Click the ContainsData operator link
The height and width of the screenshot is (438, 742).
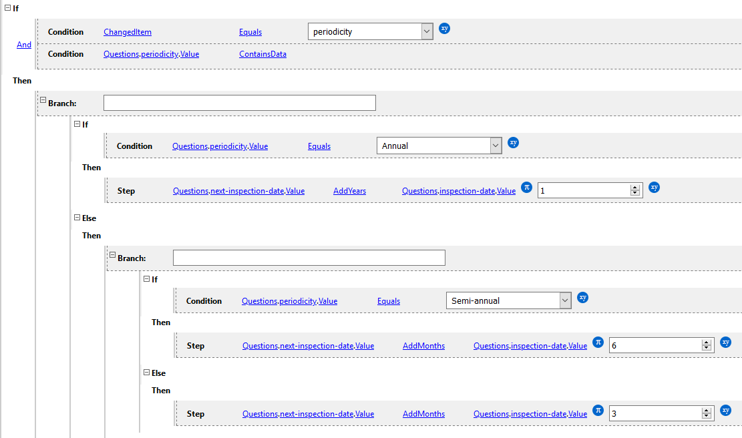(x=262, y=54)
